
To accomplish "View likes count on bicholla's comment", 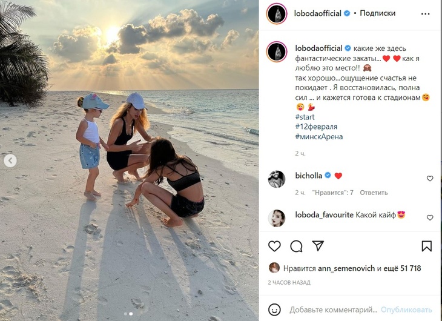I will click(333, 193).
